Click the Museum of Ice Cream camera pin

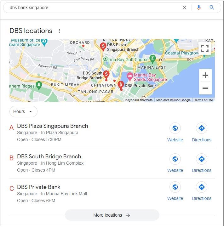pyautogui.click(x=44, y=42)
